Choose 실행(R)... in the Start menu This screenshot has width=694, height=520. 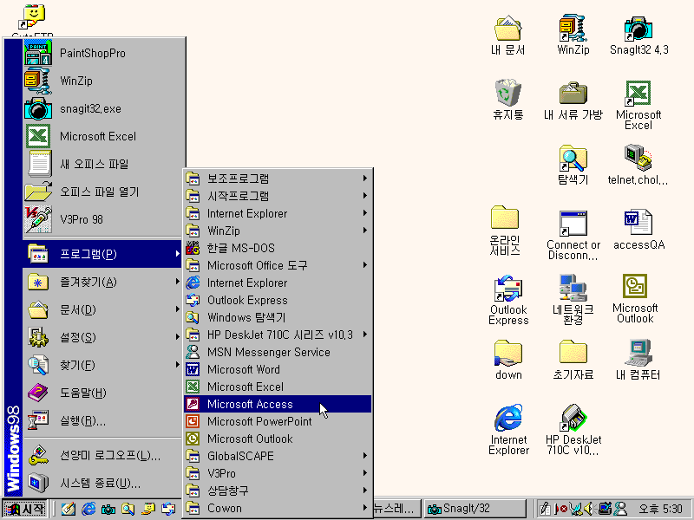[x=102, y=421]
